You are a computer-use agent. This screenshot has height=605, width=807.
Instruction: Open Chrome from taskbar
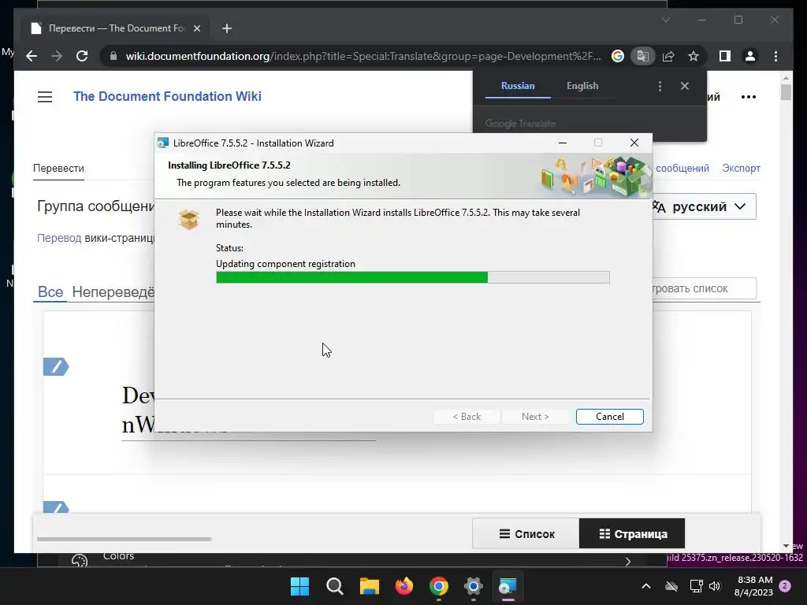[438, 586]
